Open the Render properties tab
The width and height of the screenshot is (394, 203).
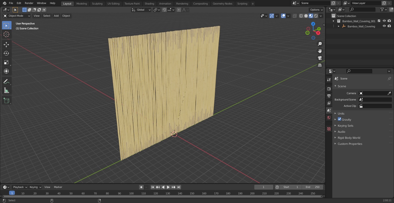pyautogui.click(x=329, y=89)
